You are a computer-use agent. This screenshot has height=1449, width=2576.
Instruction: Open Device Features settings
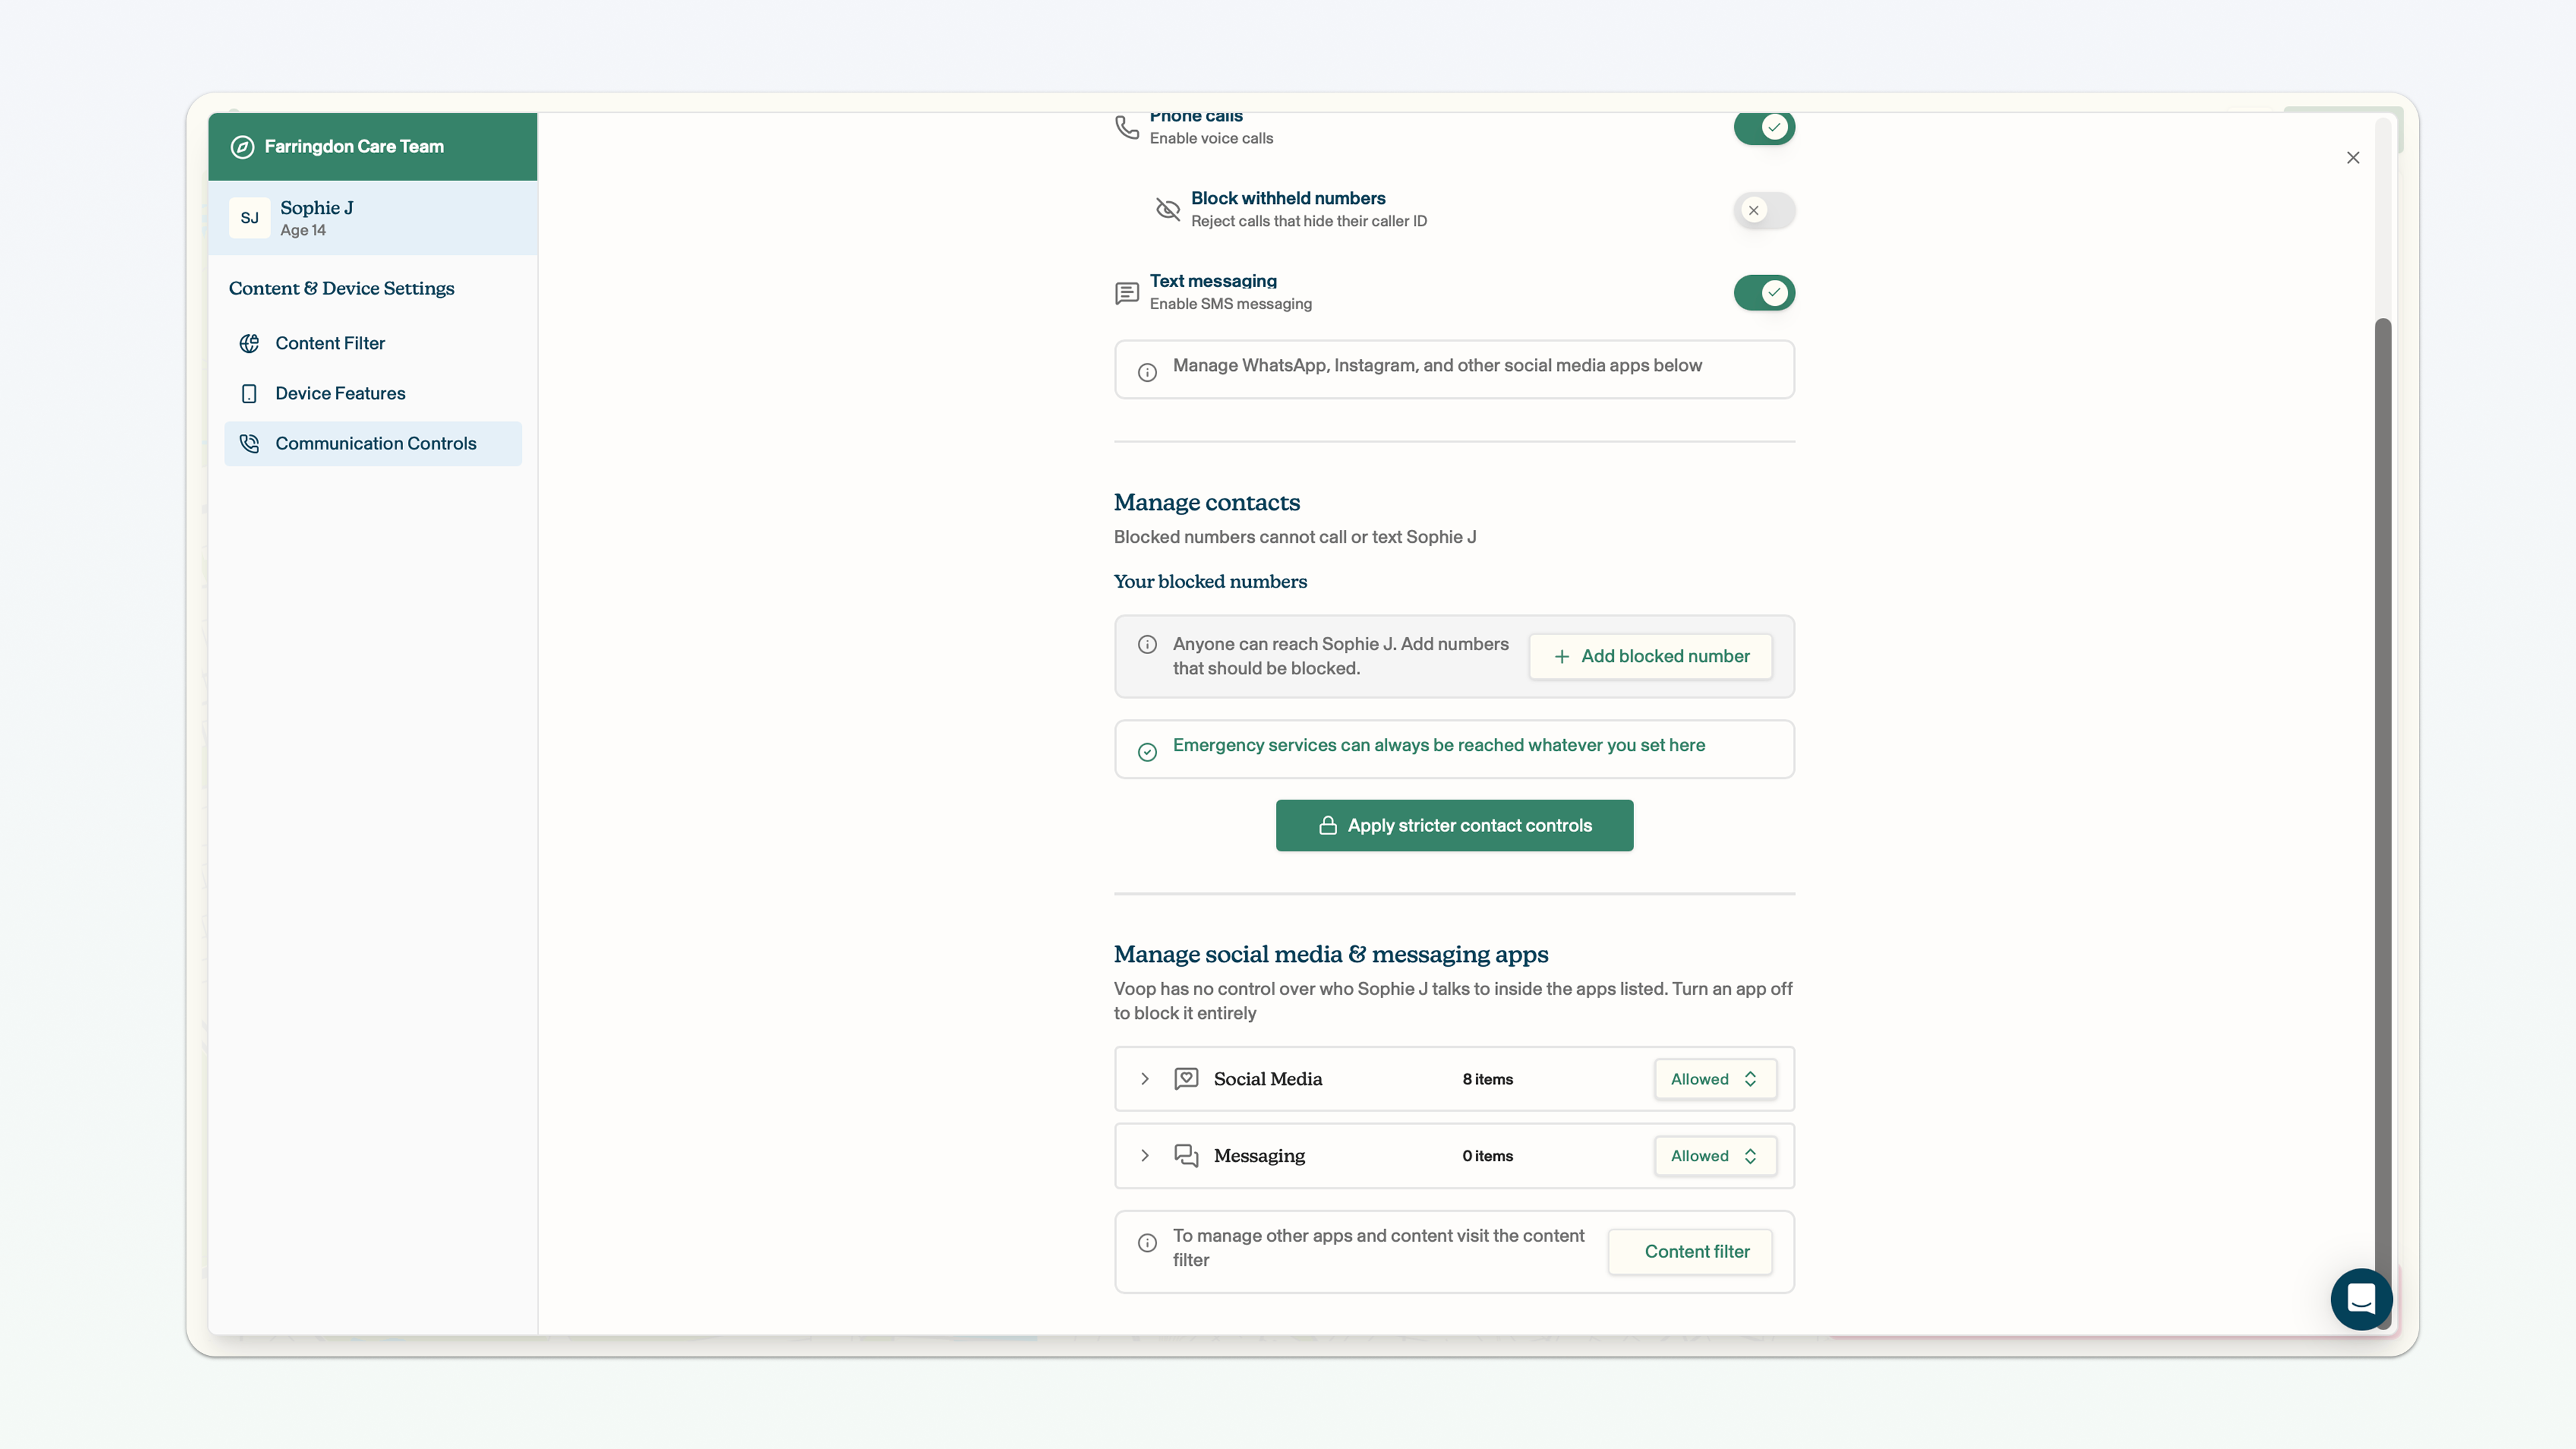coord(373,394)
